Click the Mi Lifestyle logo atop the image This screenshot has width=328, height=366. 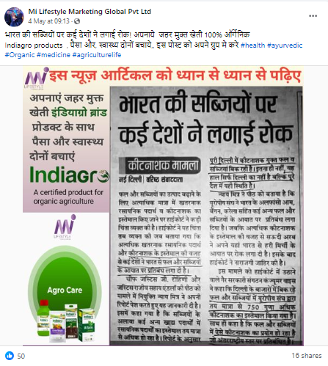click(36, 78)
